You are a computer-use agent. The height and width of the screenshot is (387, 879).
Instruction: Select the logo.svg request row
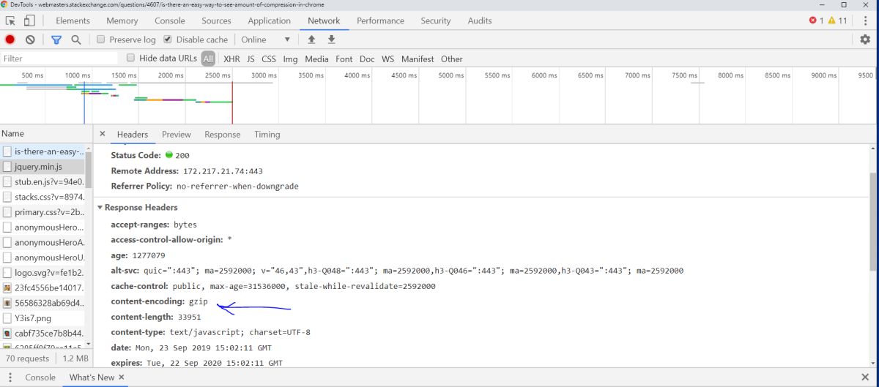click(x=44, y=273)
